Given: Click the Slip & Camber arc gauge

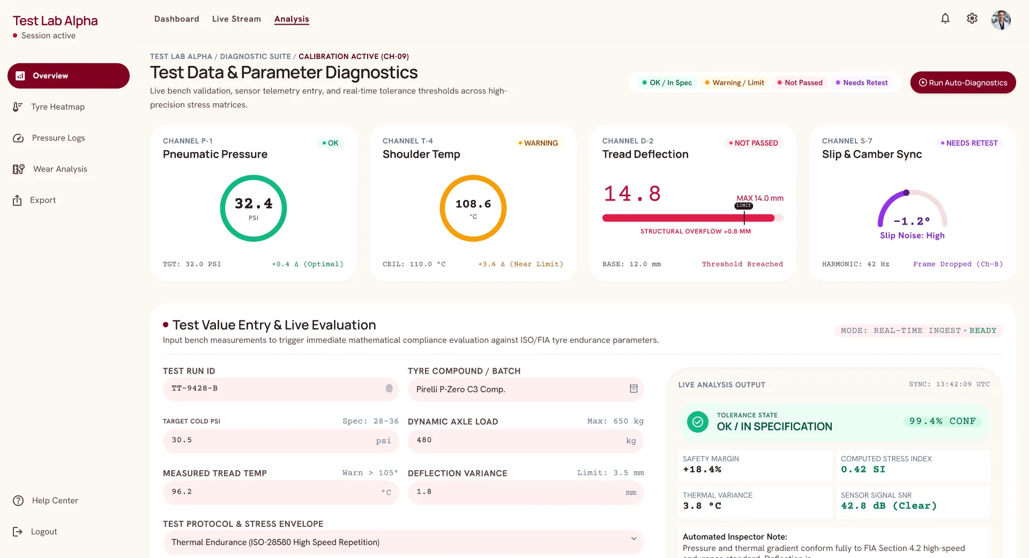Looking at the screenshot, I should click(x=913, y=208).
